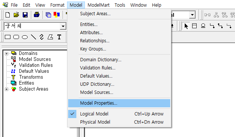Switch to Logical Model view

119,114
